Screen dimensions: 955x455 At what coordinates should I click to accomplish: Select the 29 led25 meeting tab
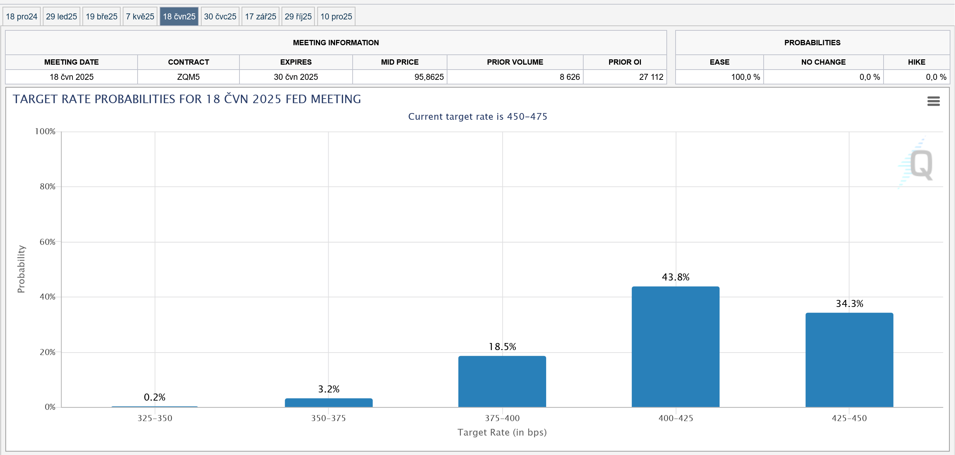tap(62, 17)
